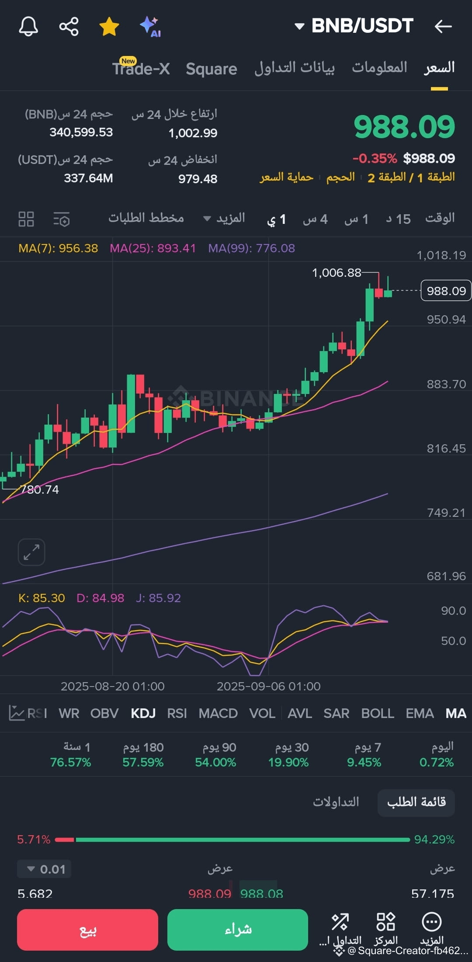Tap the 988.09 ask price in order book

[210, 893]
